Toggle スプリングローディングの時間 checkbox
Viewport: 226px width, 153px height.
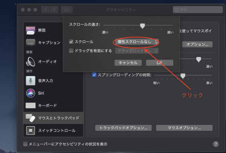tap(94, 75)
